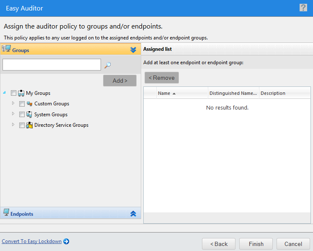Click the System Groups icon

(x=29, y=115)
